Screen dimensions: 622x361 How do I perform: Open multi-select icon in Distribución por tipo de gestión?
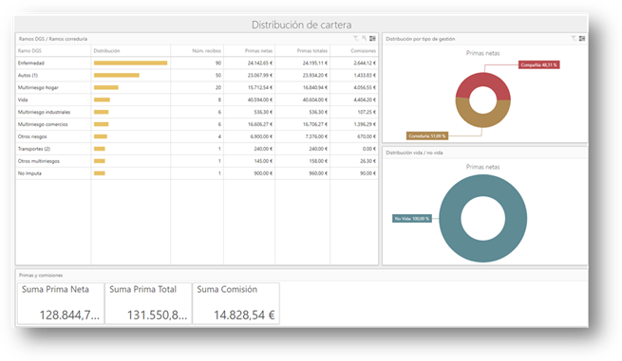pos(582,39)
